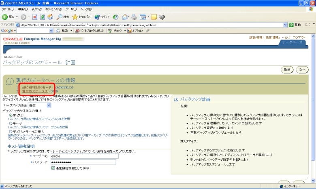
Task: Open the Google logo dropdown arrow
Action: point(15,31)
